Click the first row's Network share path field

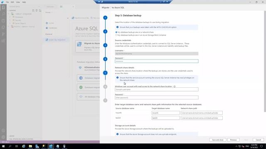[x=202, y=113]
